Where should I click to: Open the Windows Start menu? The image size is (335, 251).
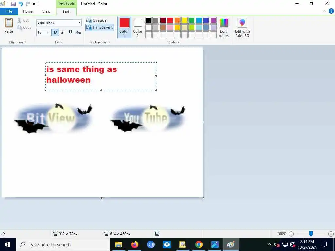coord(8,244)
